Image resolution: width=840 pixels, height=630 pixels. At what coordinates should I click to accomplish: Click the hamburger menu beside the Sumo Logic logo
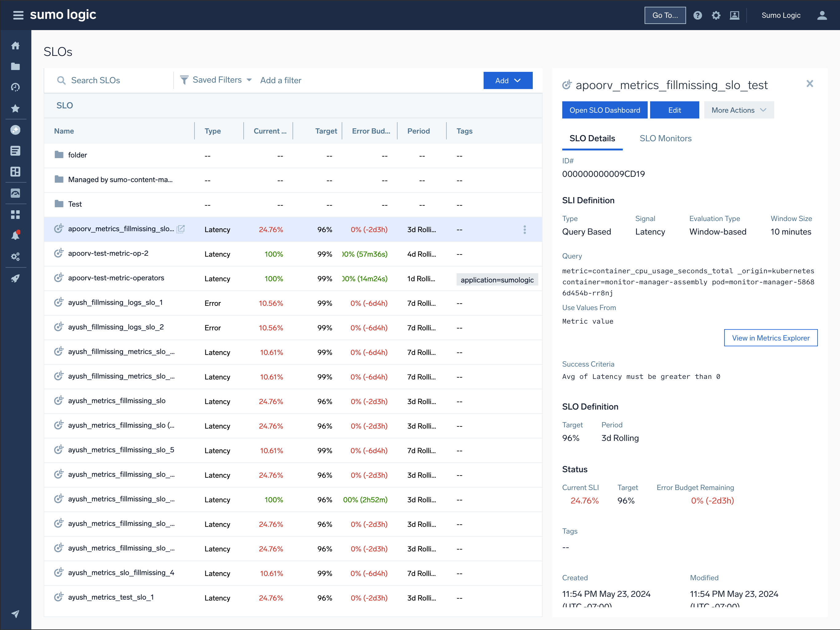click(18, 15)
